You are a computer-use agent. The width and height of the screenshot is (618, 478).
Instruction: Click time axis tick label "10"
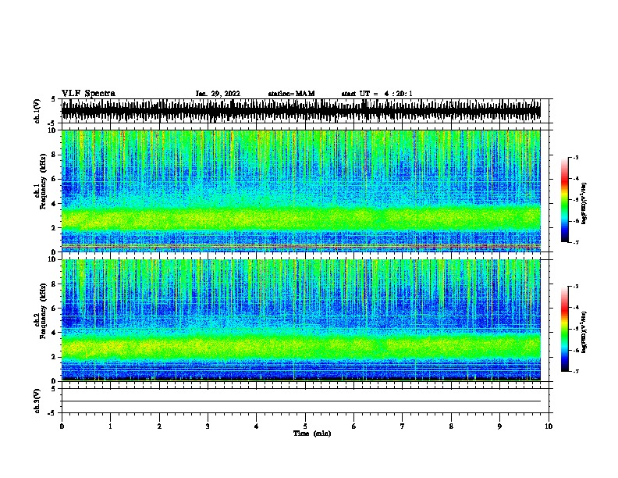pos(549,426)
